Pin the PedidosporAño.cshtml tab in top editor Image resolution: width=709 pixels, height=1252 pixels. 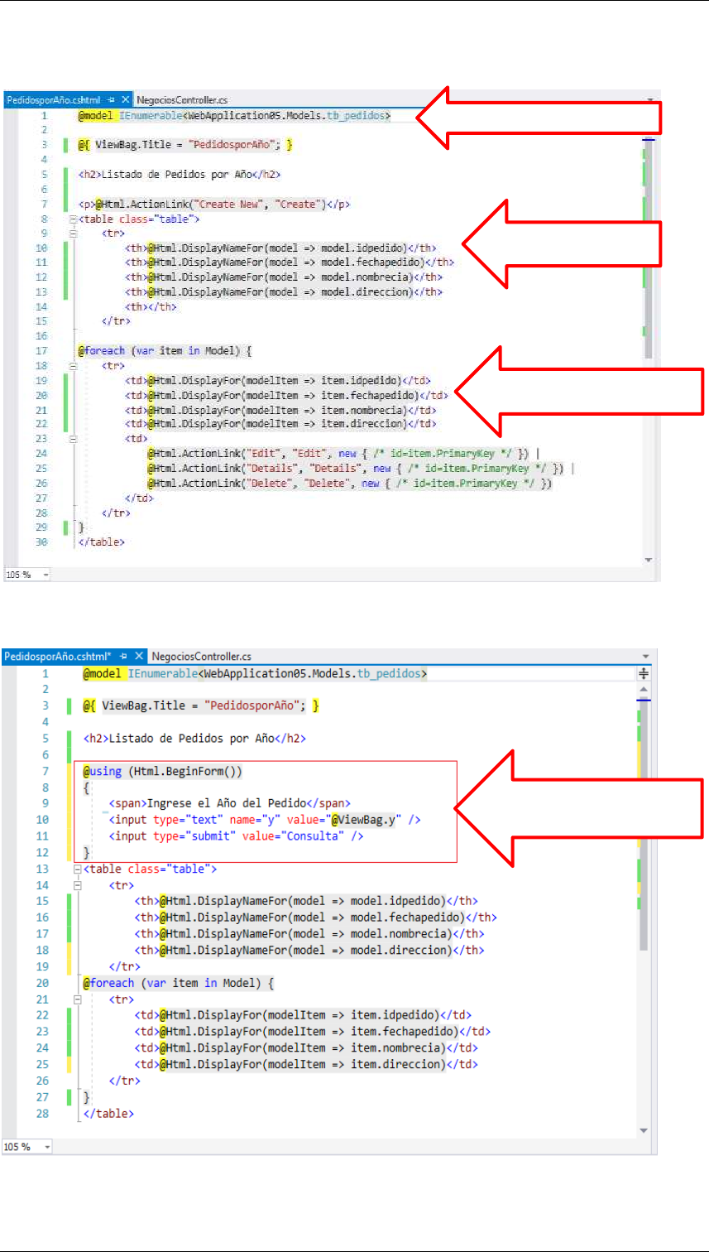[x=111, y=100]
